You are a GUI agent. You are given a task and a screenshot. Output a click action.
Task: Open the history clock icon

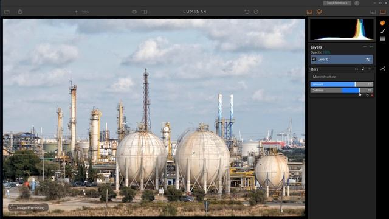256,12
